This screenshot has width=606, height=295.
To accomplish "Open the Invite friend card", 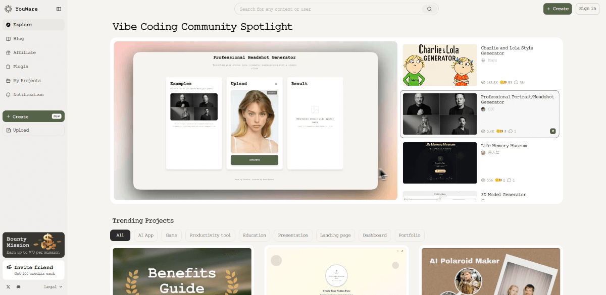I will (x=33, y=270).
